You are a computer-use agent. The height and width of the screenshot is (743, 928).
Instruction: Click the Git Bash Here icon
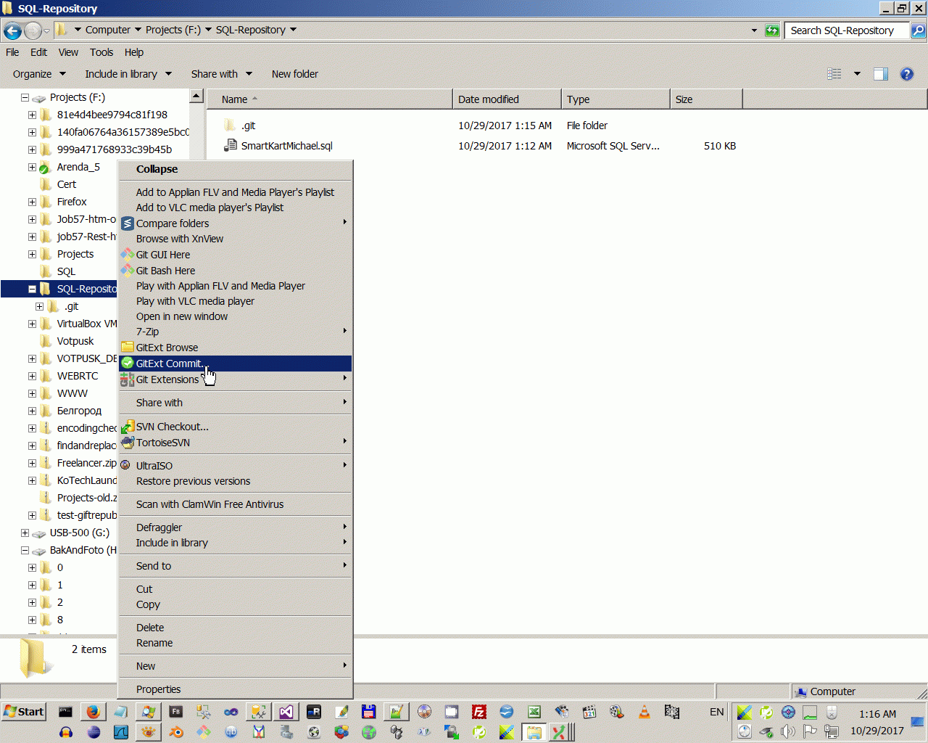point(128,271)
